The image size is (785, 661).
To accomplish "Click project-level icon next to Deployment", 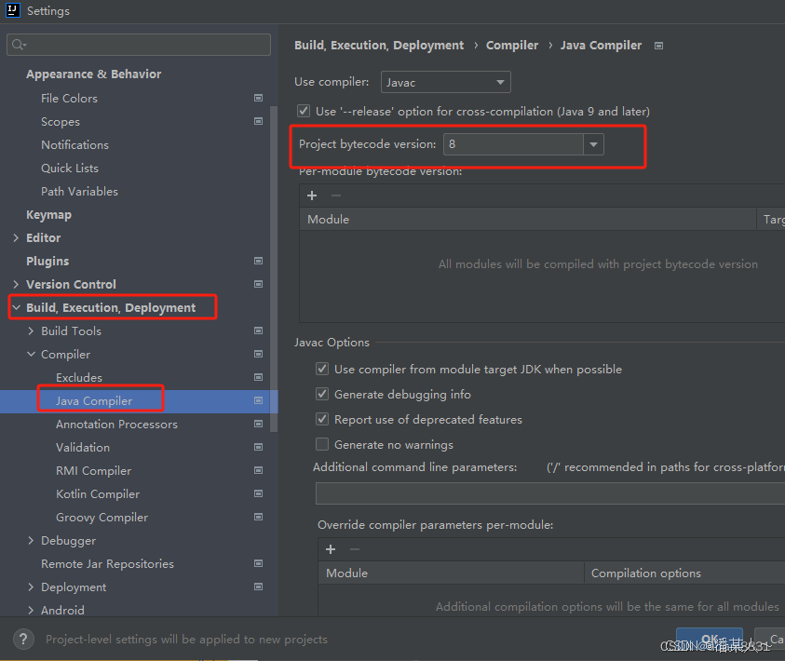I will click(258, 587).
